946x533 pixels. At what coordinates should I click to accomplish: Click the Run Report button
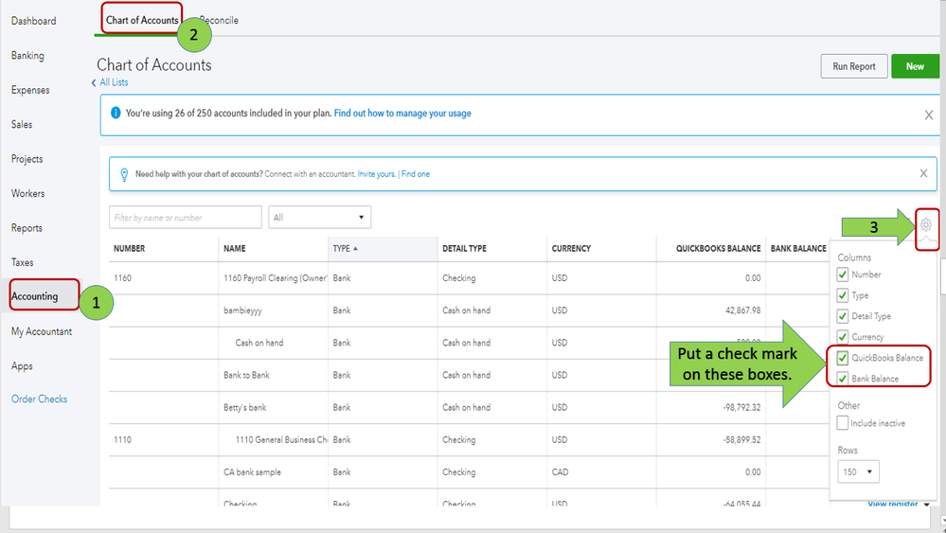pos(854,66)
